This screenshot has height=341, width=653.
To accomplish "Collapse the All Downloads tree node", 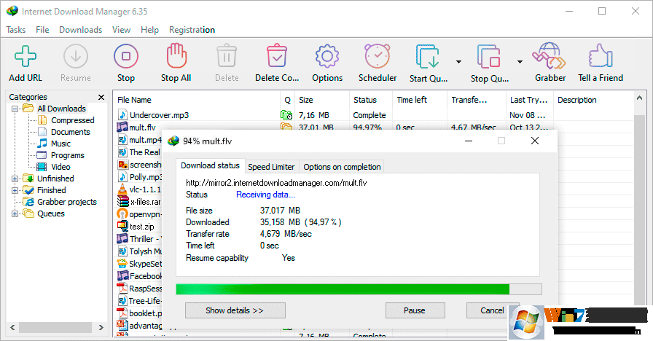I will pos(15,109).
